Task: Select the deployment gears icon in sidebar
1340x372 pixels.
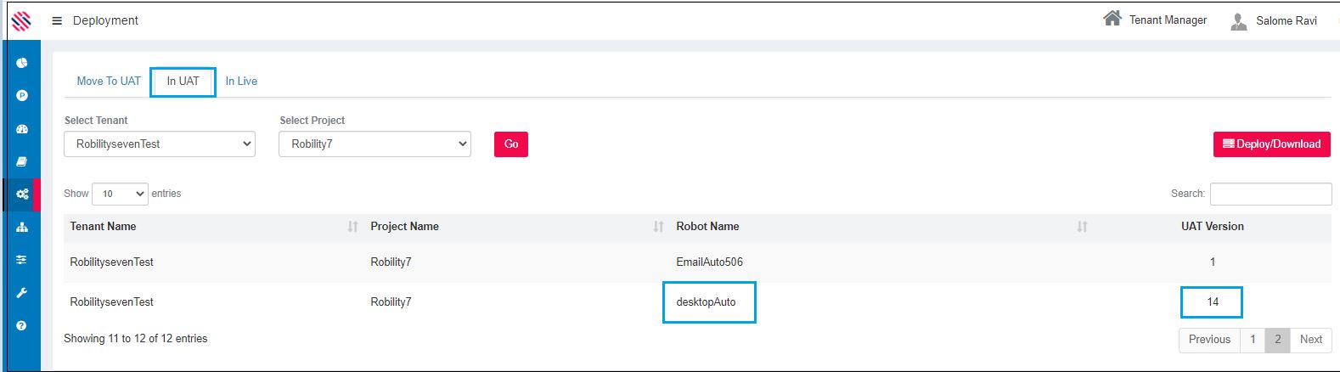Action: (22, 194)
